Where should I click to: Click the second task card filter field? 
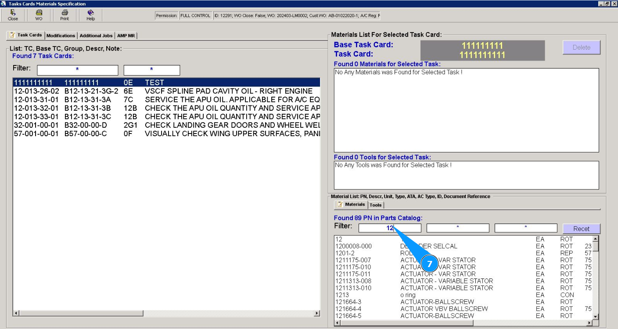pos(152,70)
